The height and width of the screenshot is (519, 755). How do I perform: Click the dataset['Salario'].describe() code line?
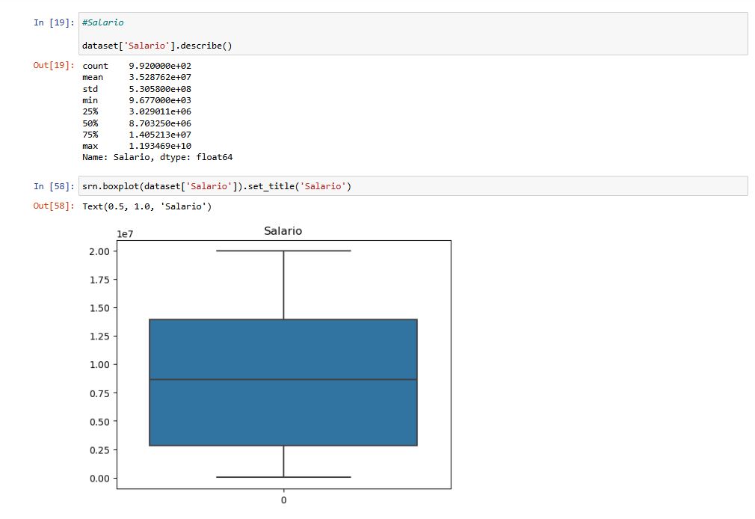(157, 46)
